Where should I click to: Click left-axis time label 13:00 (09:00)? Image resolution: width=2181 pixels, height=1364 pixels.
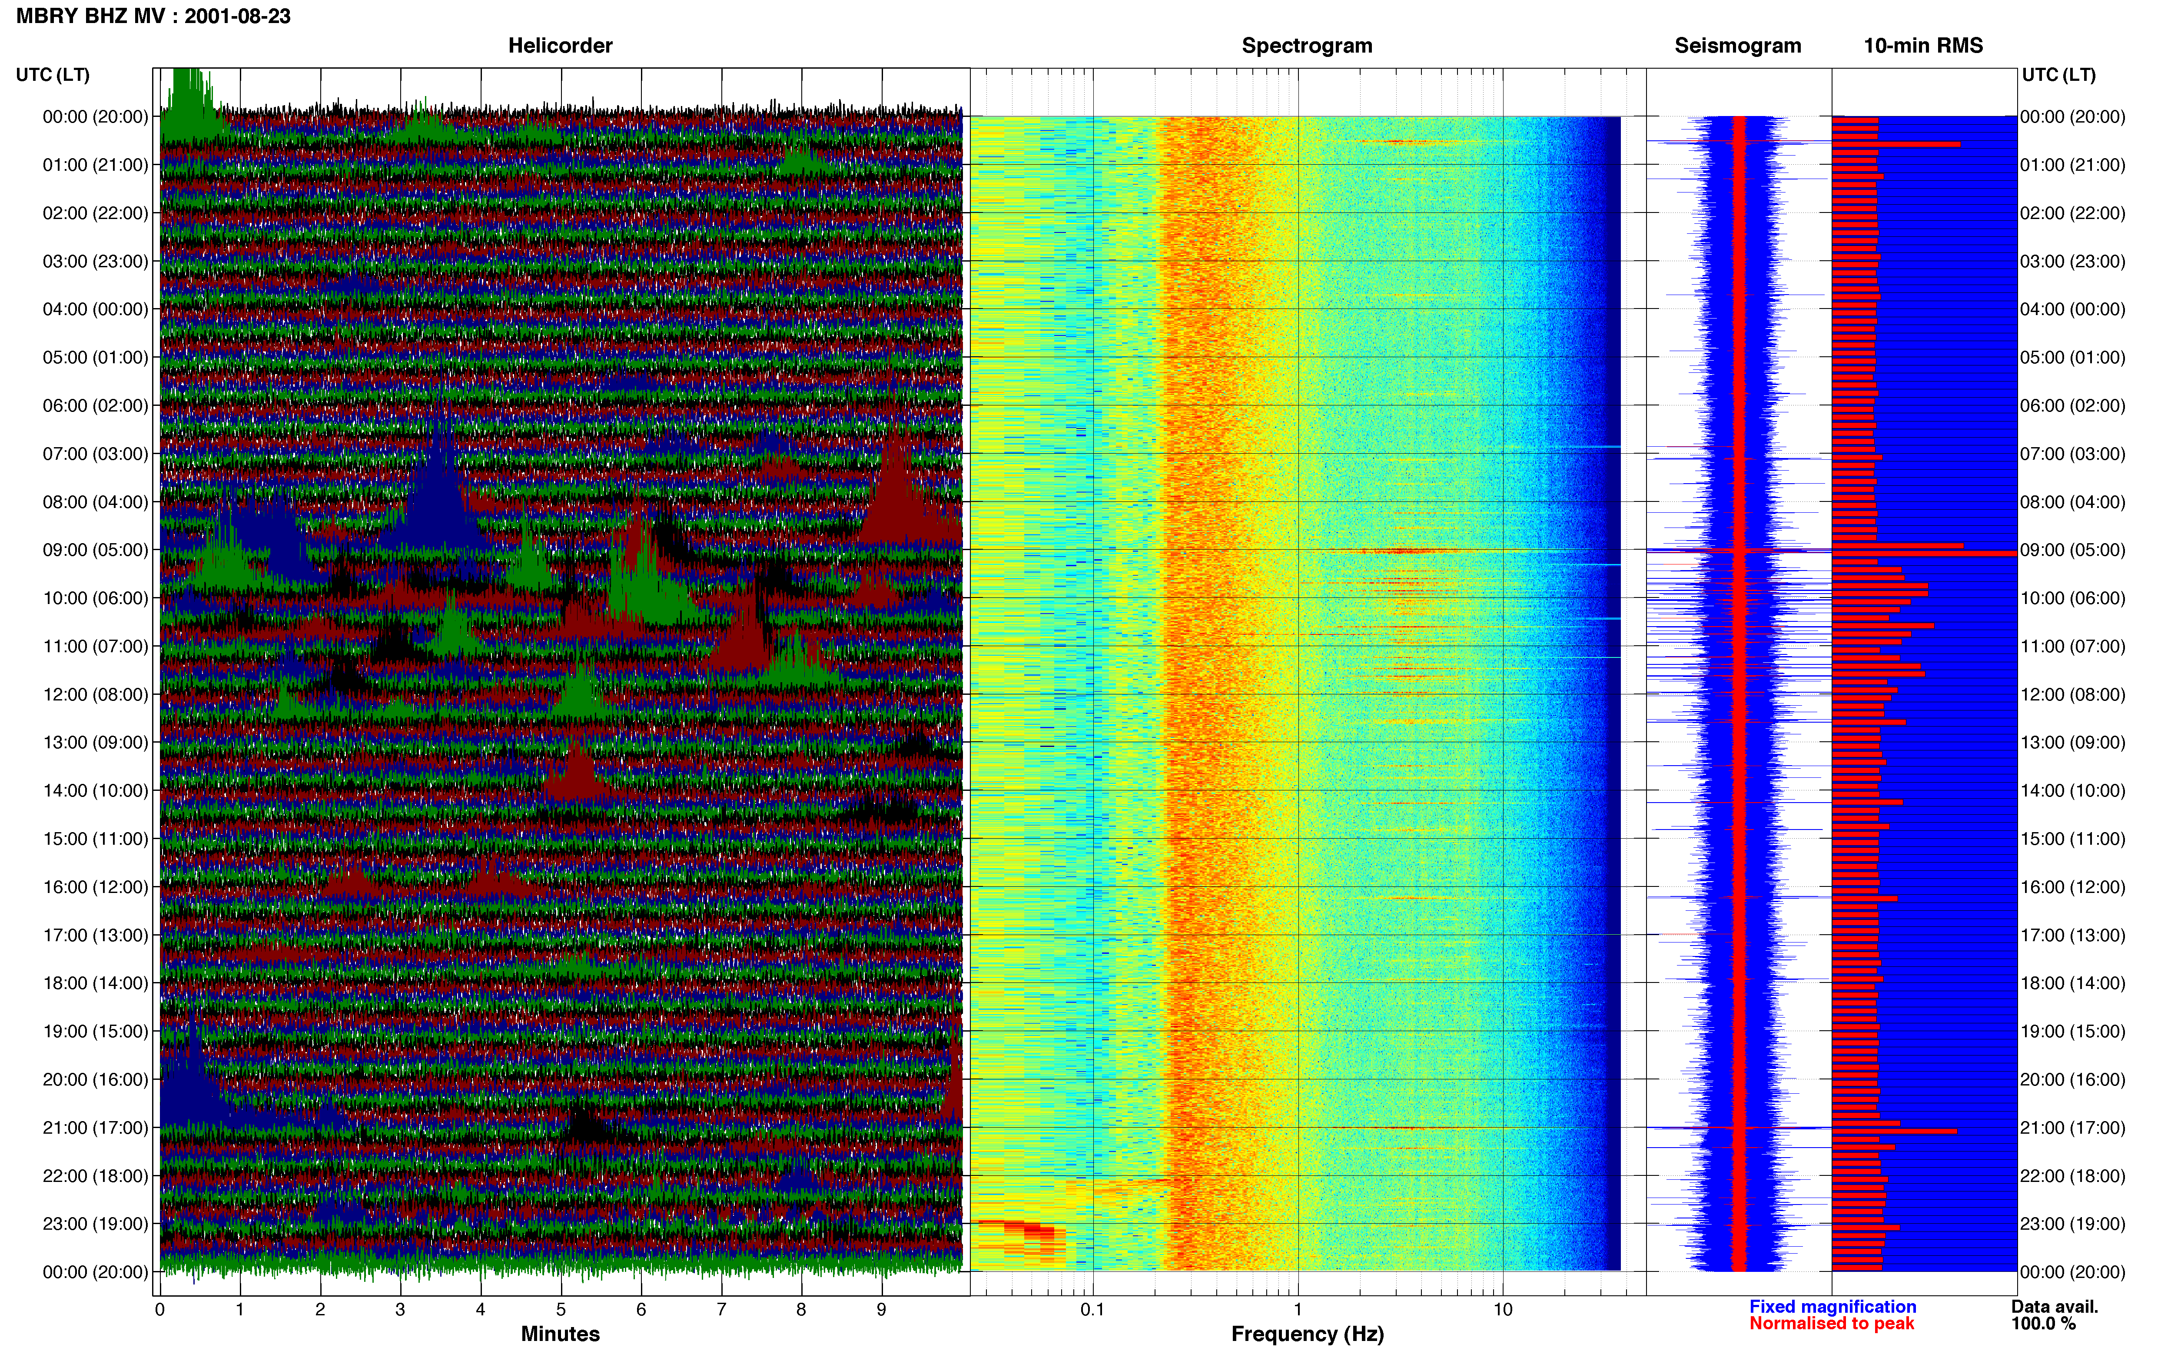(96, 743)
